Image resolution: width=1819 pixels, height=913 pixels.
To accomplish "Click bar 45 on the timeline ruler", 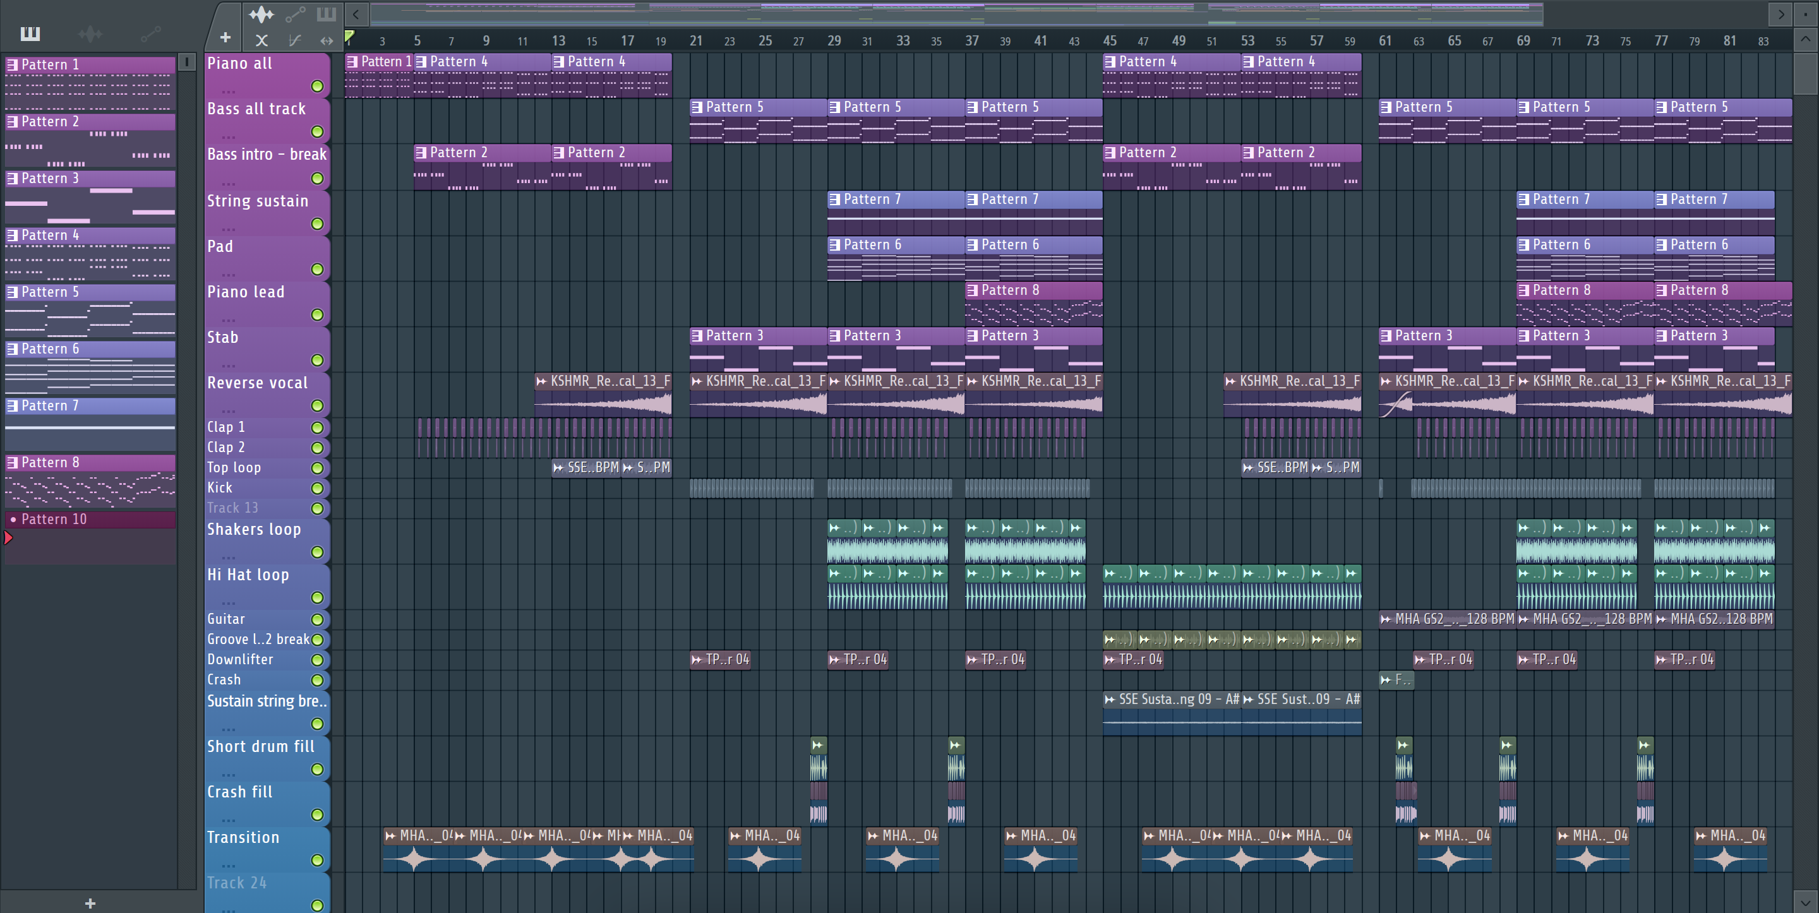I will coord(1109,41).
